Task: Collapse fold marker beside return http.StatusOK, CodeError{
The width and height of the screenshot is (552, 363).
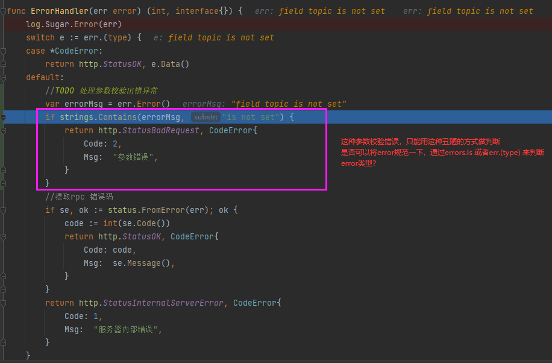Action: [x=3, y=237]
